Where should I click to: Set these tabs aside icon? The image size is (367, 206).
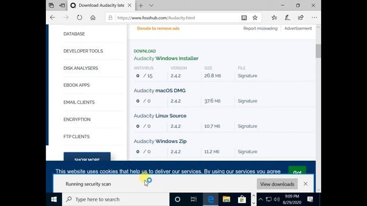62,5
